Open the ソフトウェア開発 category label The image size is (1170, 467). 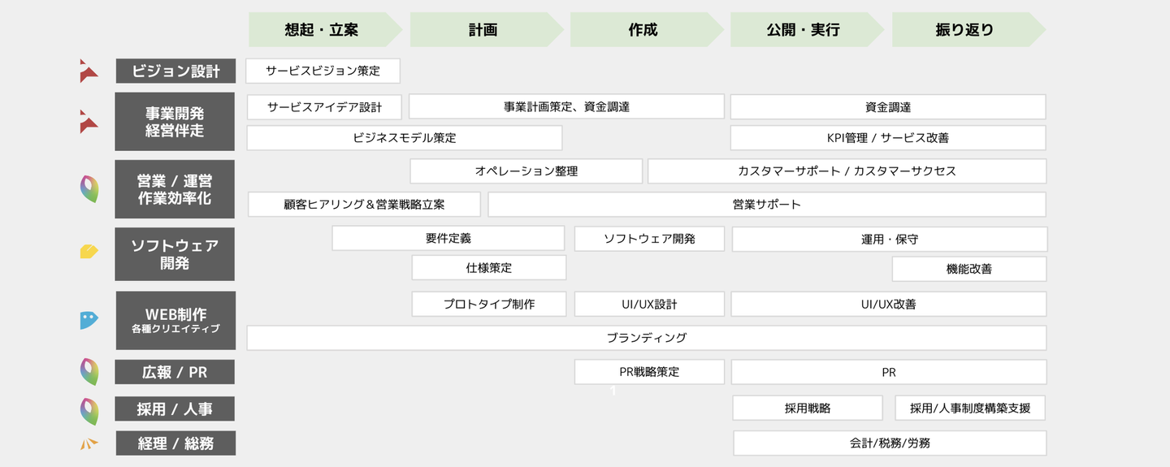tap(175, 253)
